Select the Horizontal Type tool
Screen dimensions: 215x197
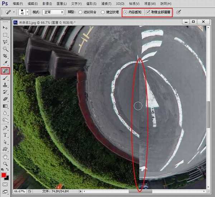[x=5, y=135]
